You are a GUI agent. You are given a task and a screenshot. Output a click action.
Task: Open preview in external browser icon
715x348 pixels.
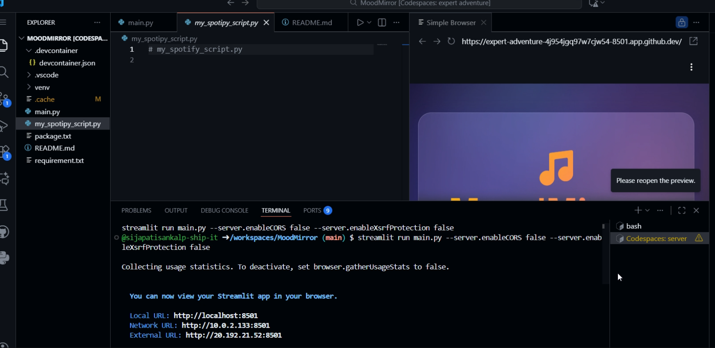pos(694,41)
